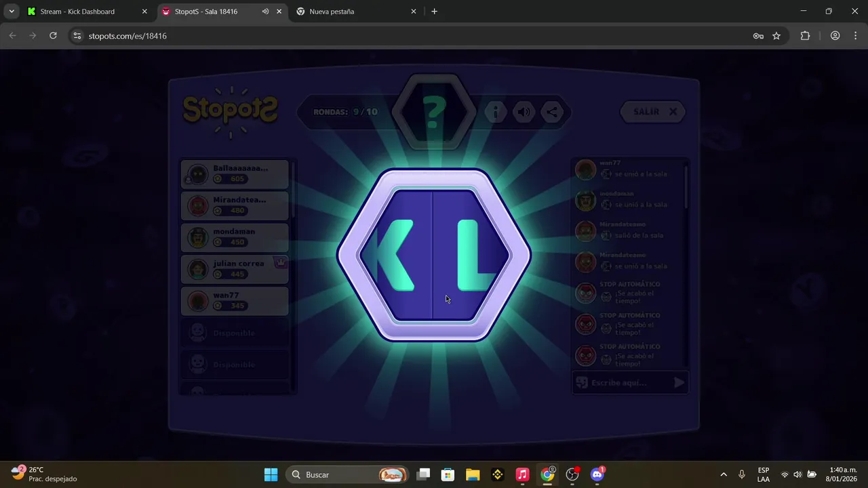The width and height of the screenshot is (868, 488).
Task: Click the player list scrollbar
Action: tap(293, 190)
